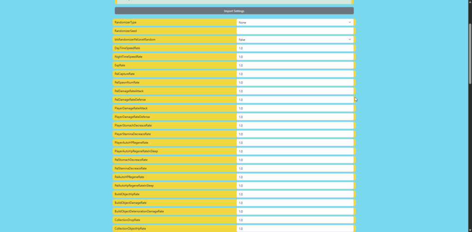Click the ExpRate label text
Image resolution: width=472 pixels, height=232 pixels.
tap(120, 65)
